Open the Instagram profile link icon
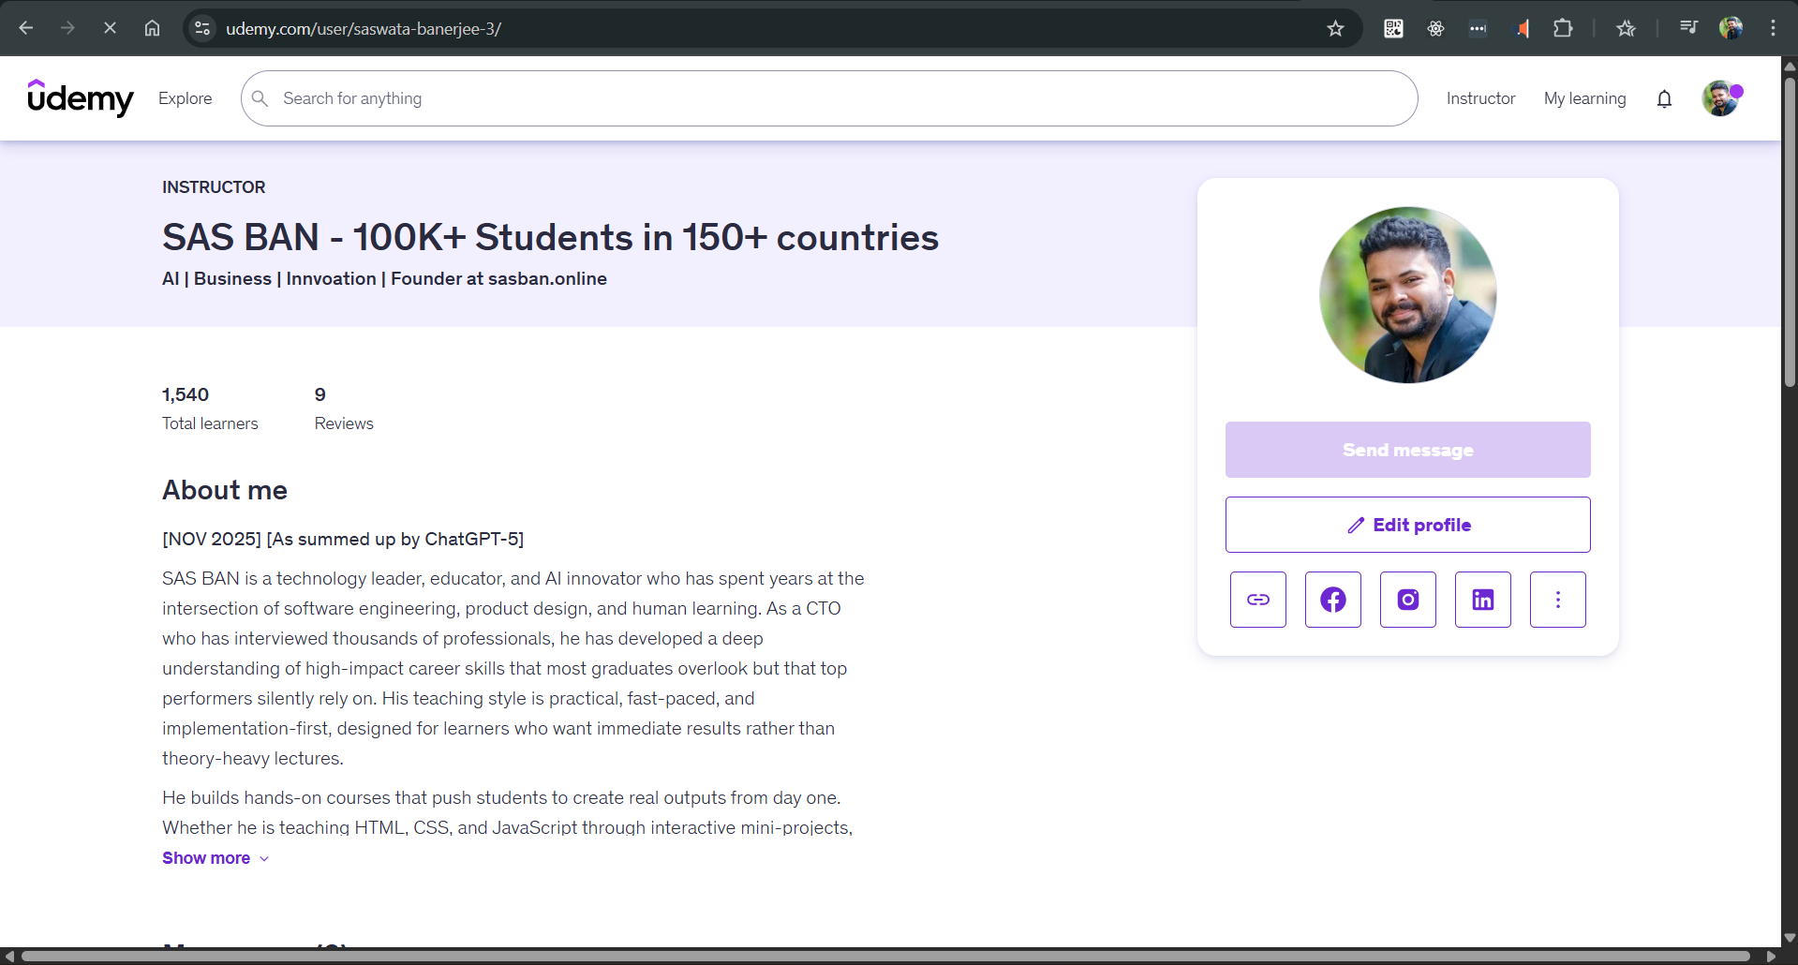The image size is (1798, 965). coord(1407,600)
